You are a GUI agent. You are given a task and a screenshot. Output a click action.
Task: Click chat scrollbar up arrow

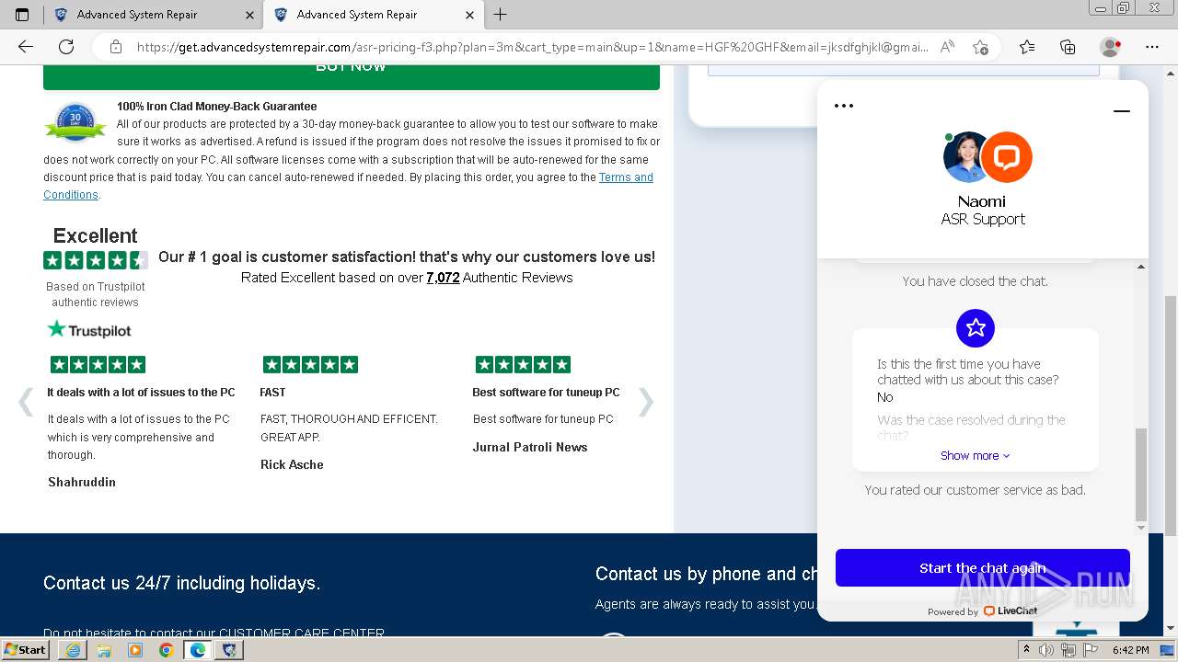tap(1141, 267)
